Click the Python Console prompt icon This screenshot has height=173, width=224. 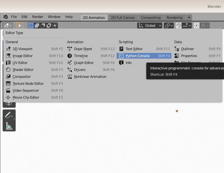click(x=121, y=56)
